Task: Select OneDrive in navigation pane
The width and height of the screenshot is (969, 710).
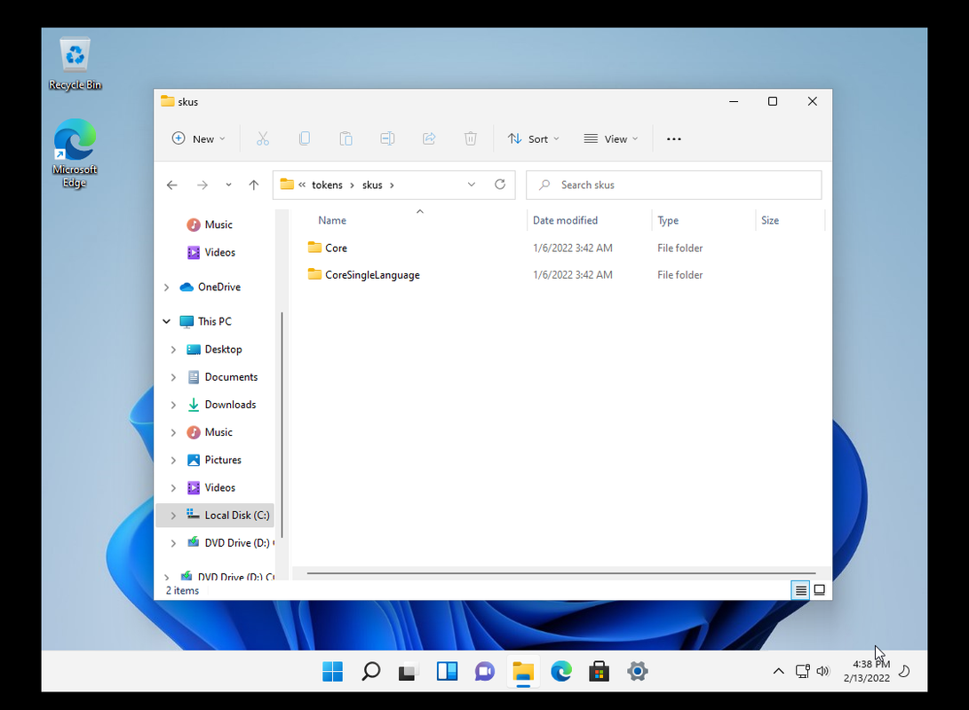Action: tap(218, 287)
